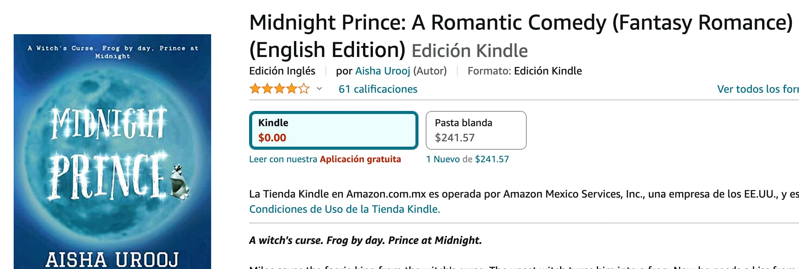Click the Aplicación gratuita link

click(360, 159)
